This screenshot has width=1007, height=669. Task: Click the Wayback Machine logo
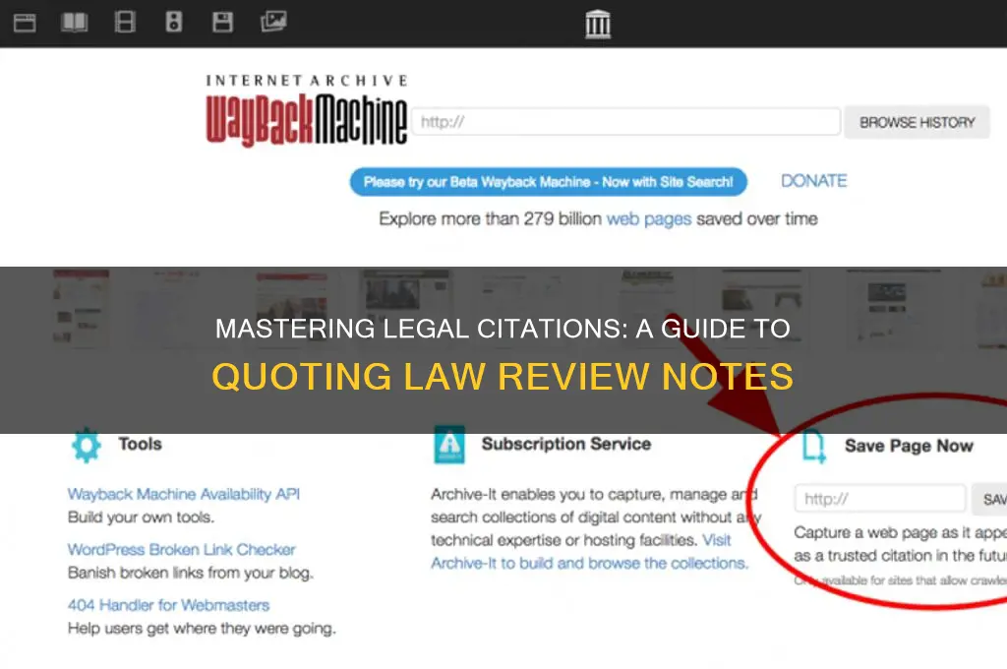pos(307,110)
